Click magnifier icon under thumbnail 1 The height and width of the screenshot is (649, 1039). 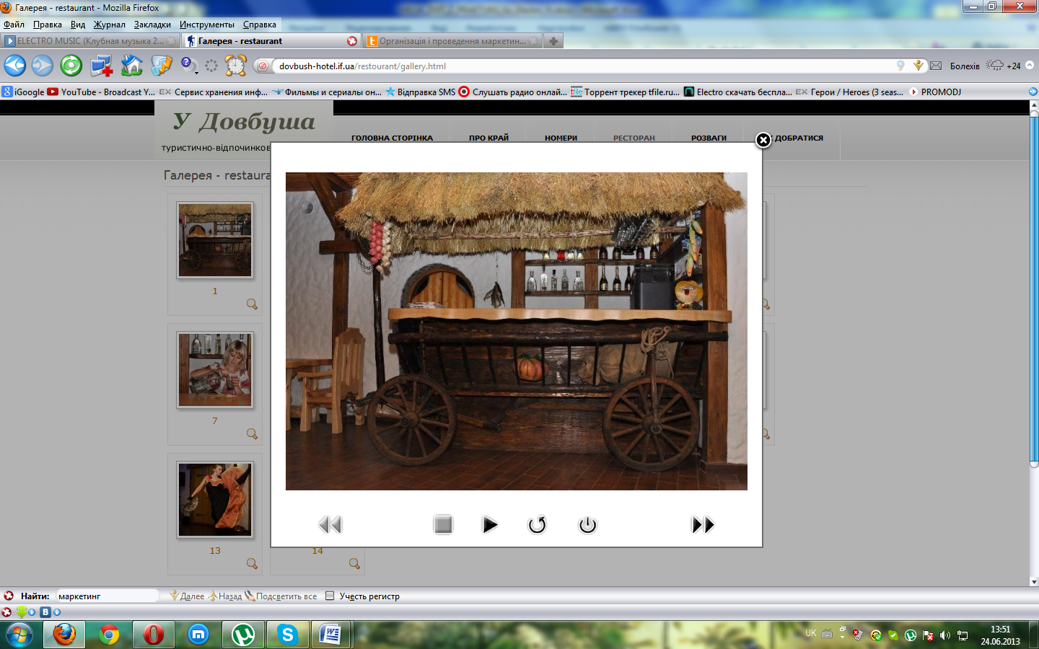(x=252, y=304)
